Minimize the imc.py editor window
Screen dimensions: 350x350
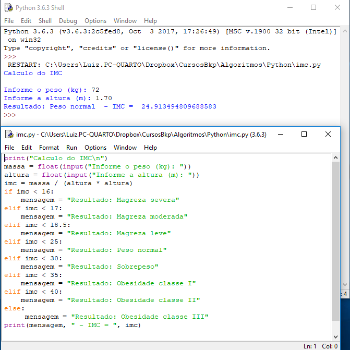coord(280,134)
